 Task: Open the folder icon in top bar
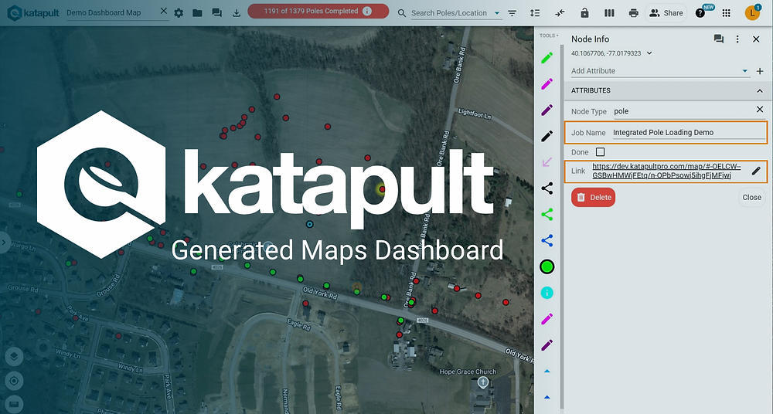pos(197,13)
